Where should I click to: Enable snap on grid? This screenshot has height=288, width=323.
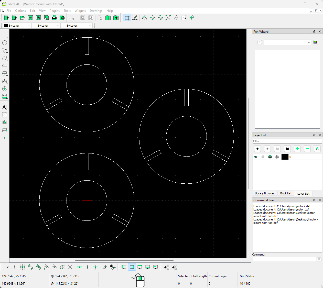pos(22,267)
